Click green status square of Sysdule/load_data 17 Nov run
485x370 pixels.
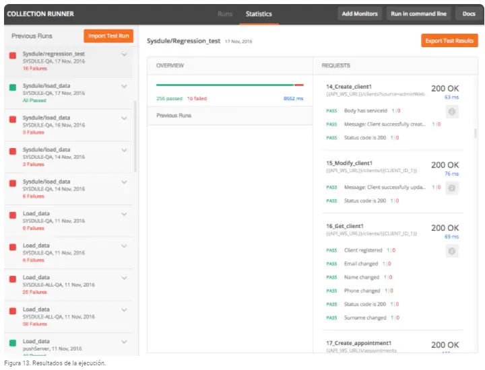[13, 87]
